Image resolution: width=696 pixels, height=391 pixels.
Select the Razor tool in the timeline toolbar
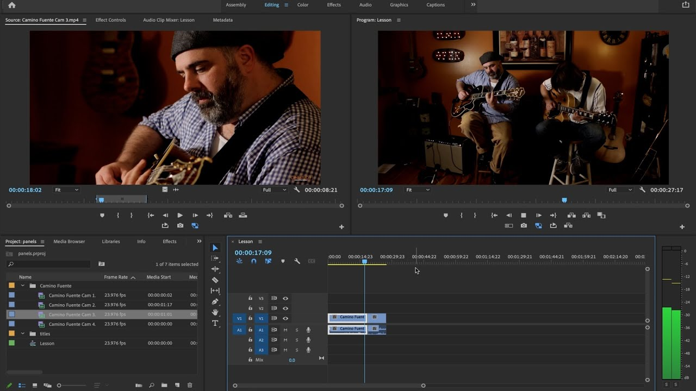pos(215,280)
